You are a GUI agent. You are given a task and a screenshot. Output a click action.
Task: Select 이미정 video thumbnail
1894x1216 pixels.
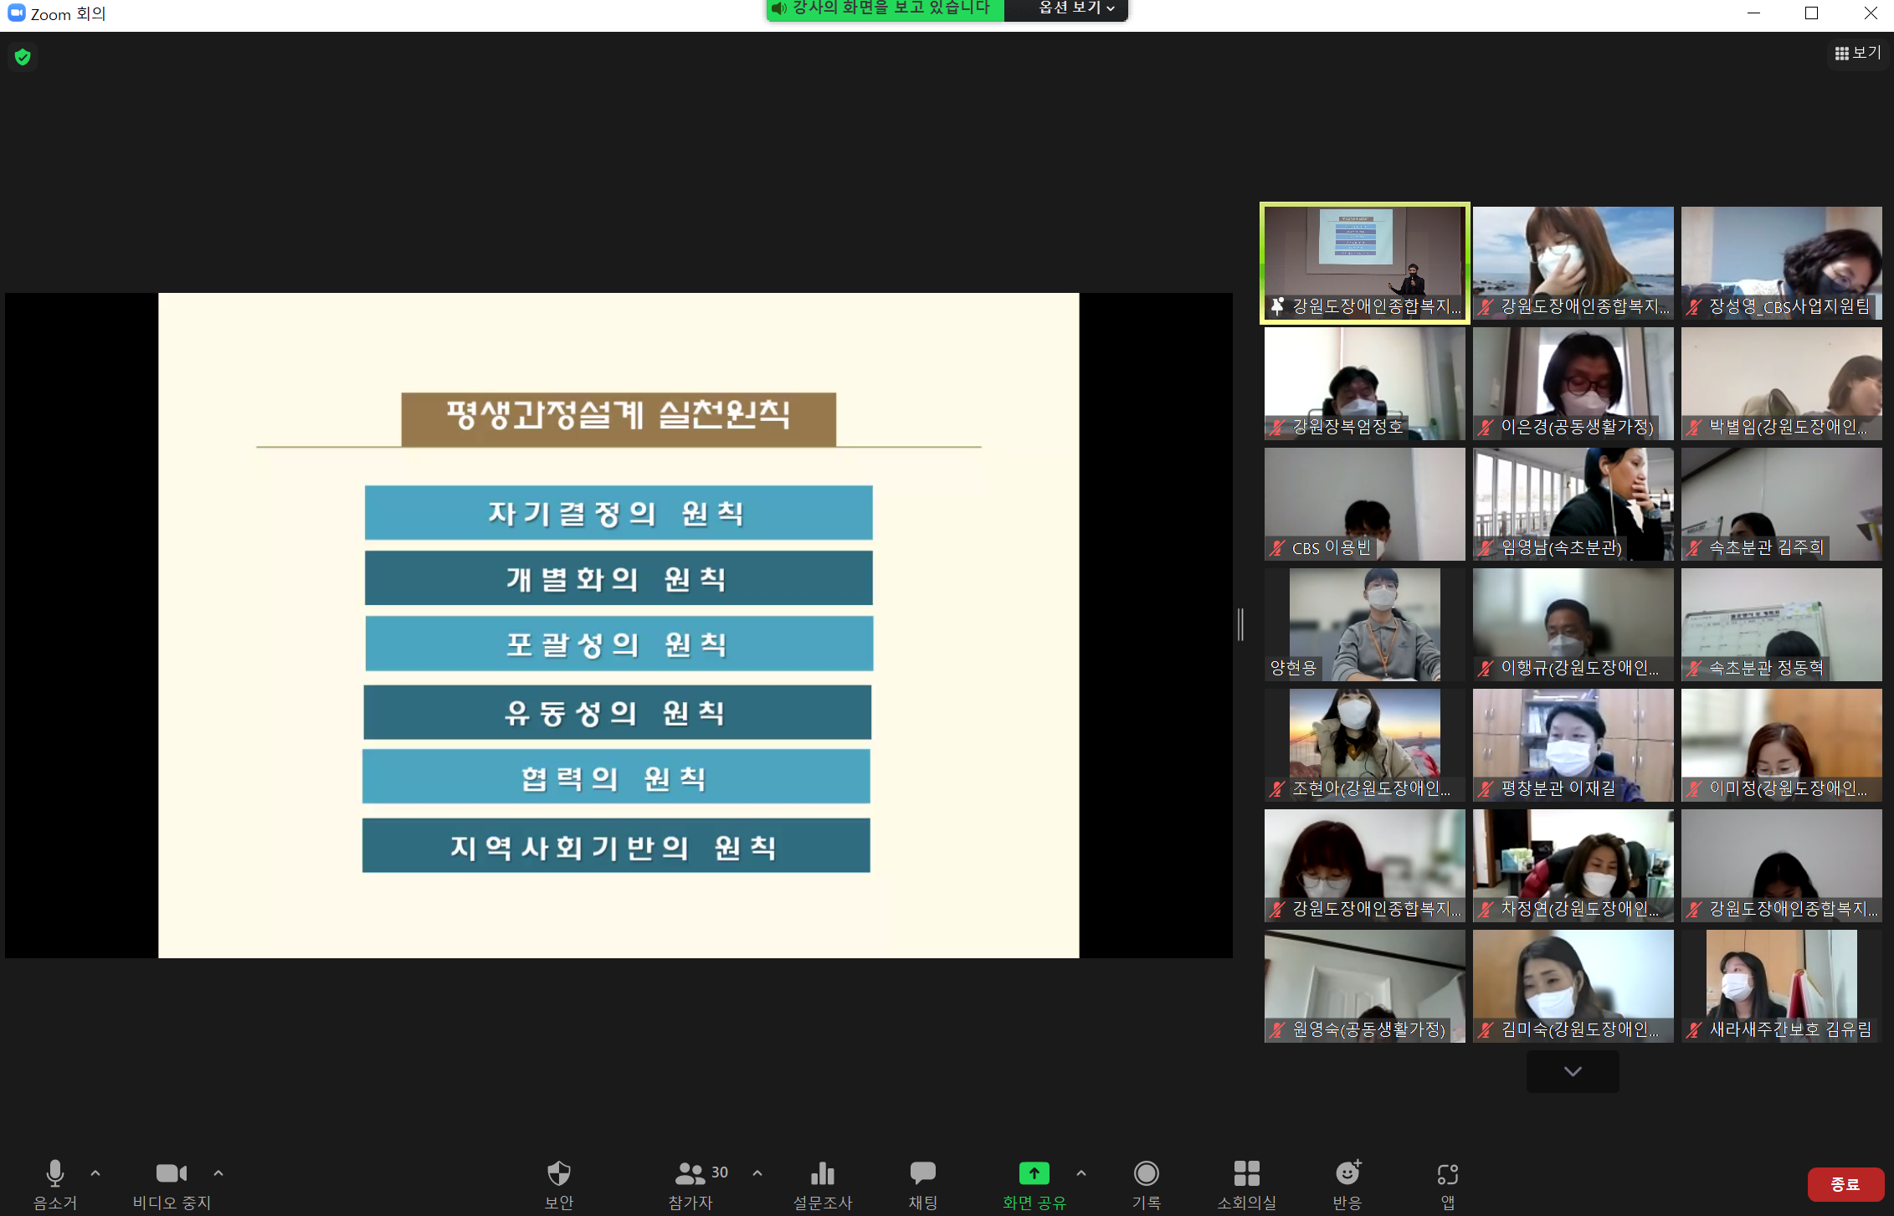click(x=1782, y=745)
